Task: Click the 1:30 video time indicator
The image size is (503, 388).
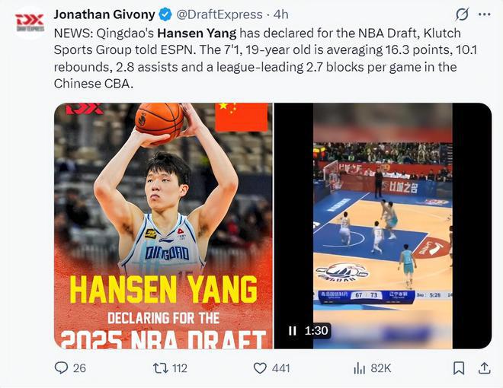Action: click(316, 330)
